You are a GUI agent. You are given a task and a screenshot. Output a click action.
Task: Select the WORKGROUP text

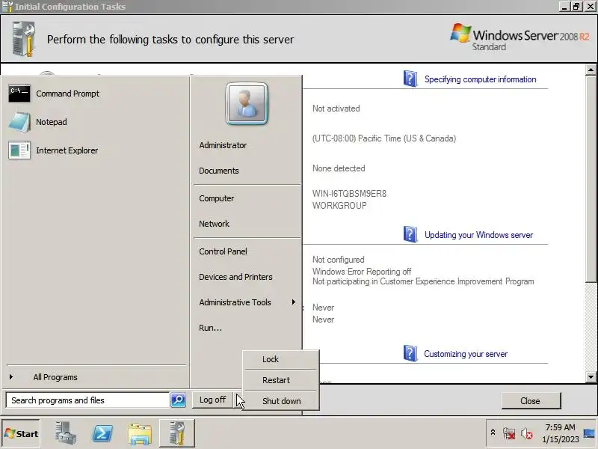click(339, 206)
